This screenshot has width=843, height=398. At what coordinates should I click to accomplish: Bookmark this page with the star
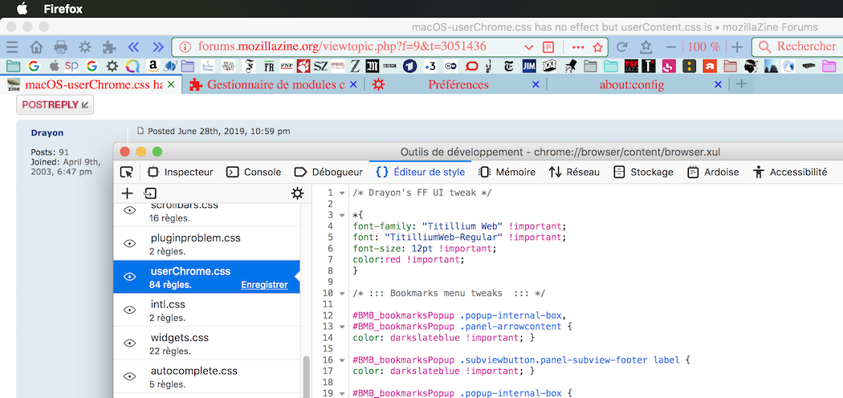coord(597,47)
